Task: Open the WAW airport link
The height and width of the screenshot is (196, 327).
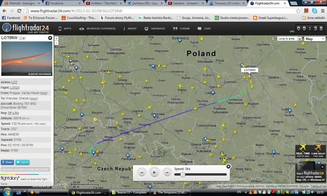Action: [x=34, y=98]
